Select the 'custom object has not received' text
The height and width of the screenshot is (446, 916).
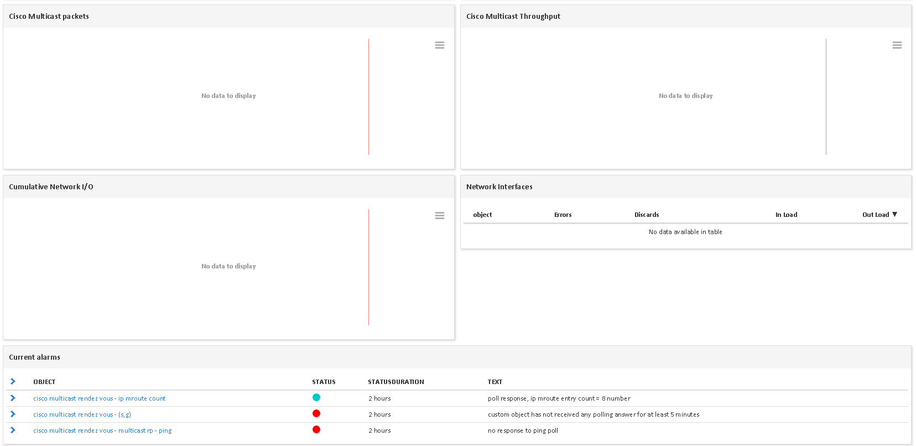(594, 414)
